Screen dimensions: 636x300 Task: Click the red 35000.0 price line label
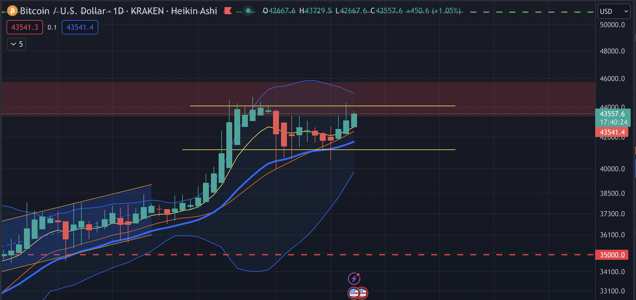pos(612,255)
